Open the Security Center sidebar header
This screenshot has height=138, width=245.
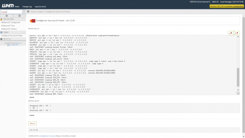pyautogui.click(x=9, y=19)
